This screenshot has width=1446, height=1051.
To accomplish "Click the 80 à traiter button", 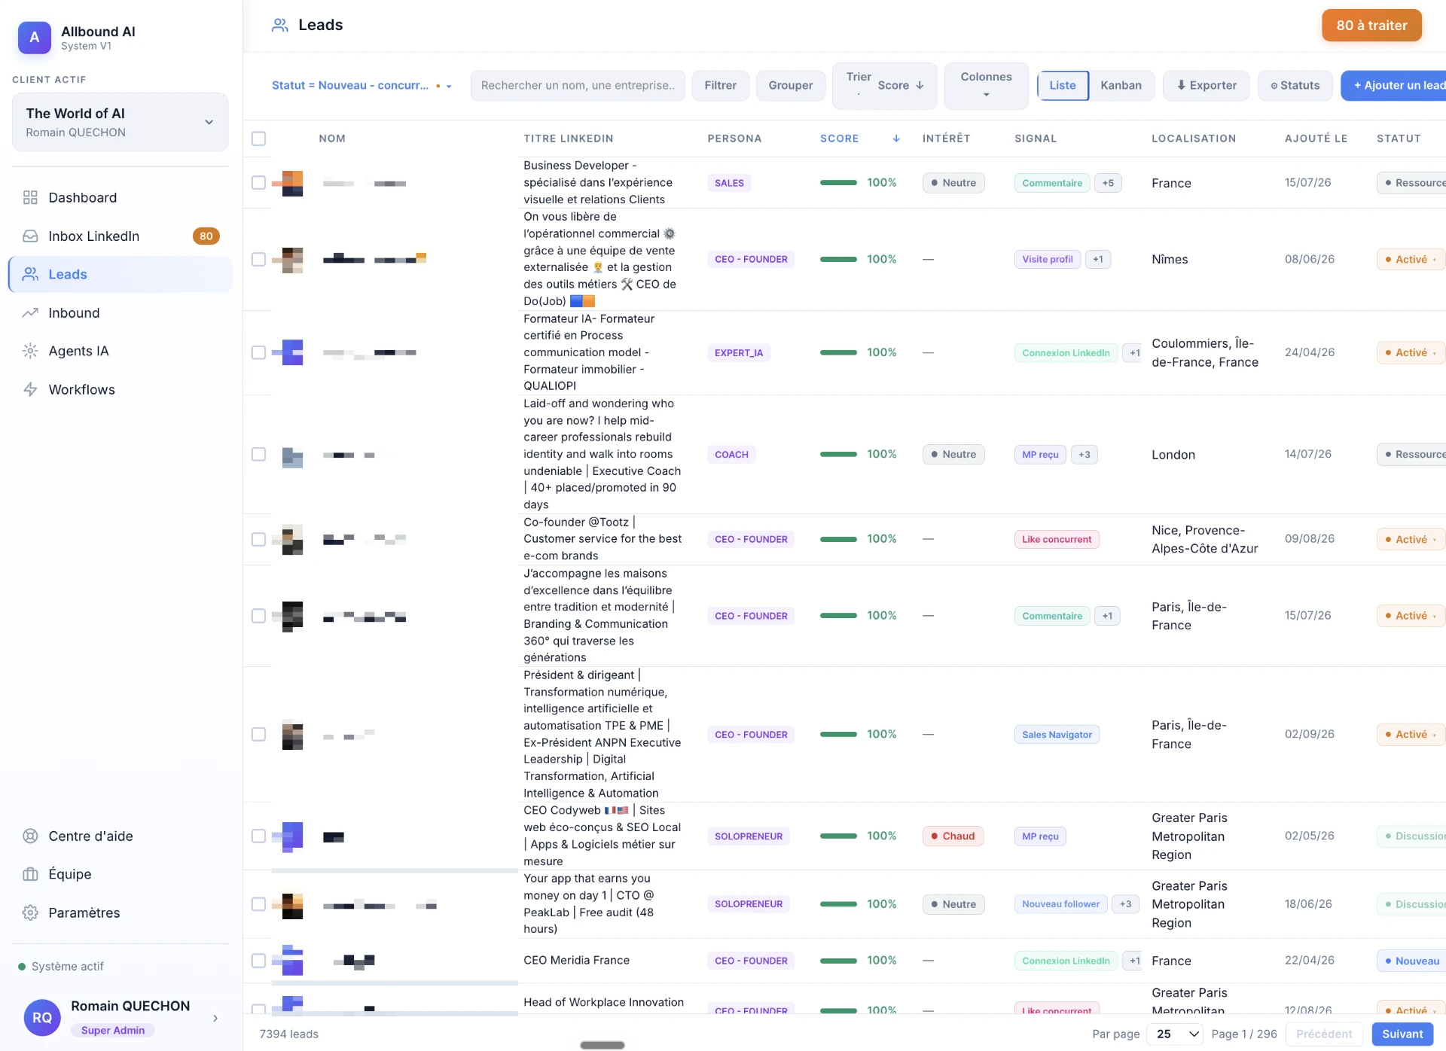I will [1371, 25].
